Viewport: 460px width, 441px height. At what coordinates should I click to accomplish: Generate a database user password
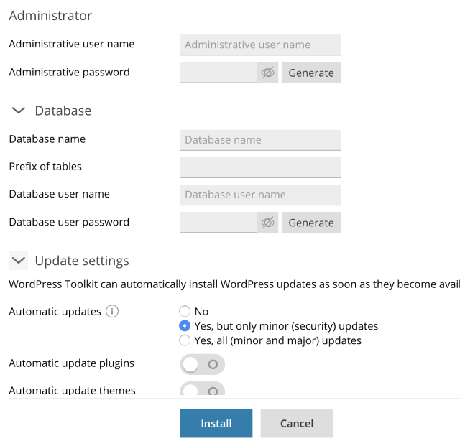click(x=311, y=223)
